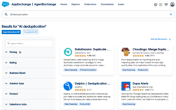Click the Delpha app logo
176x110 pixels.
tap(68, 86)
